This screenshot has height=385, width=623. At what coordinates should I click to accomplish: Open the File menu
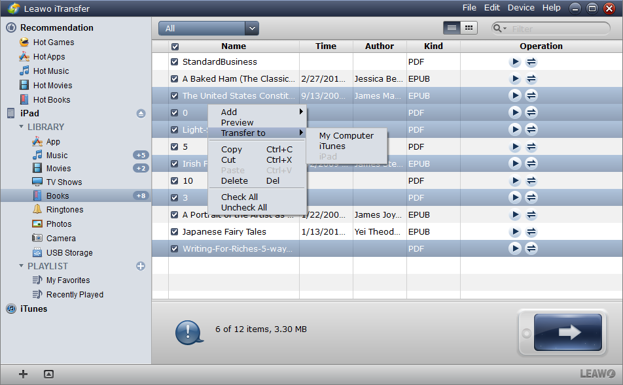coord(469,8)
